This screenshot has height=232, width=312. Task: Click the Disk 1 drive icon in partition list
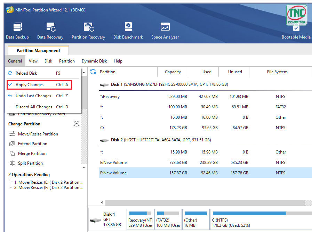point(104,85)
